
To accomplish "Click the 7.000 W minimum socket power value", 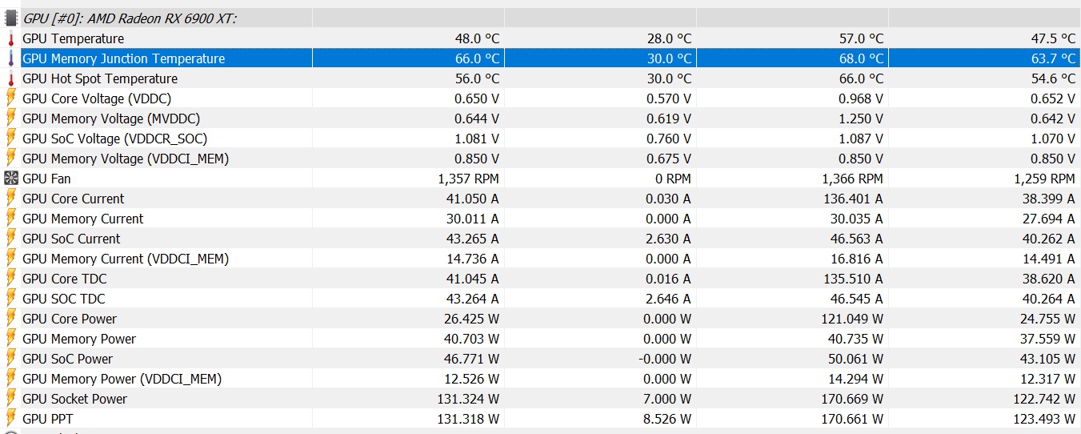I will coord(668,399).
